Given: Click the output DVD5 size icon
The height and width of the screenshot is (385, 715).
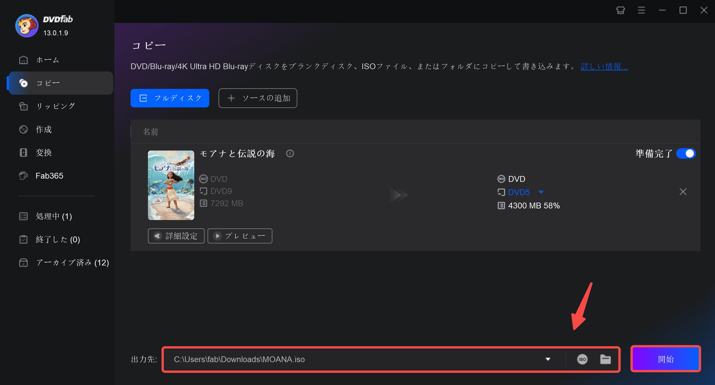Looking at the screenshot, I should [501, 192].
